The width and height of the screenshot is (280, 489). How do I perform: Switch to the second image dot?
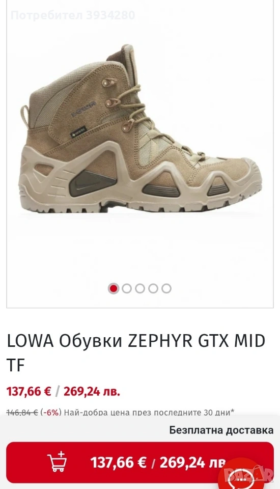tap(127, 288)
